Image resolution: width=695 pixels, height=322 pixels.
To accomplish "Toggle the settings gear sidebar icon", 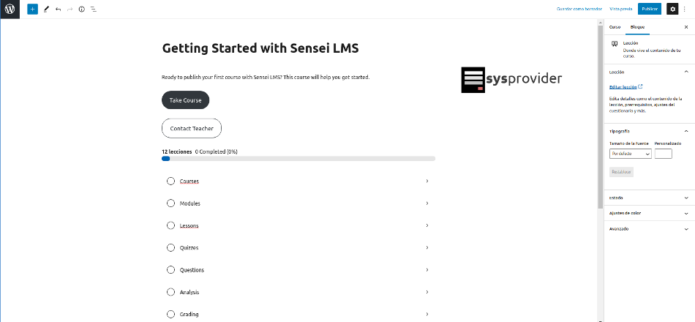I will point(672,9).
